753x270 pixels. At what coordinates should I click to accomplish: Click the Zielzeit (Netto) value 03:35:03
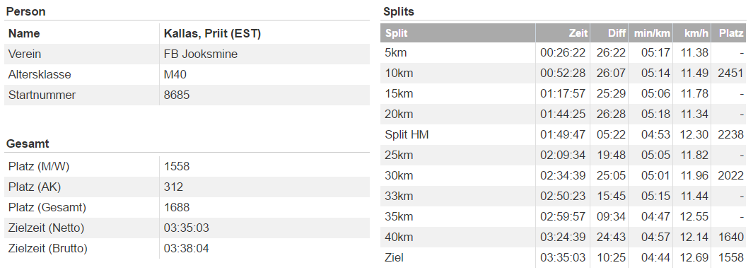coord(187,228)
